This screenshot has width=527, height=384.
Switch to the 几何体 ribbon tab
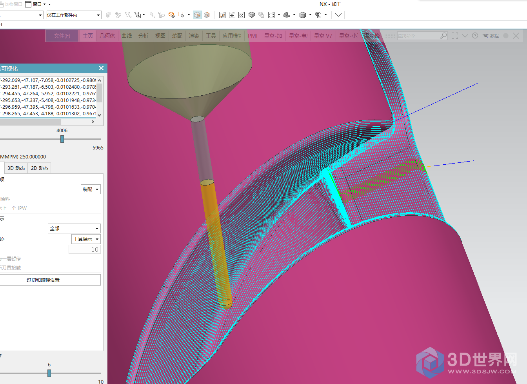107,36
